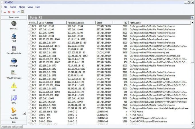The width and height of the screenshot is (195, 129).
Task: Select foreign address 207.171.166.37 : 80
Action: tap(77, 43)
